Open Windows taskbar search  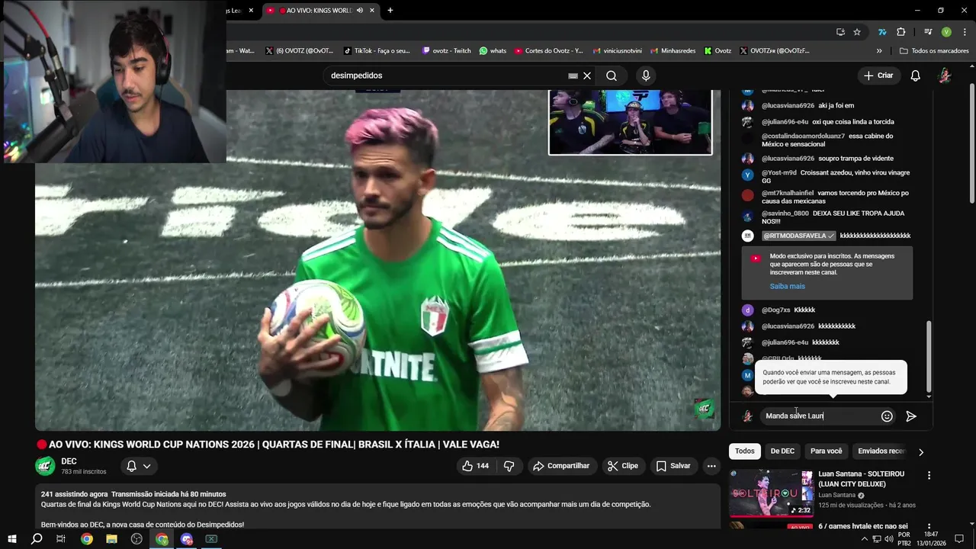tap(37, 539)
